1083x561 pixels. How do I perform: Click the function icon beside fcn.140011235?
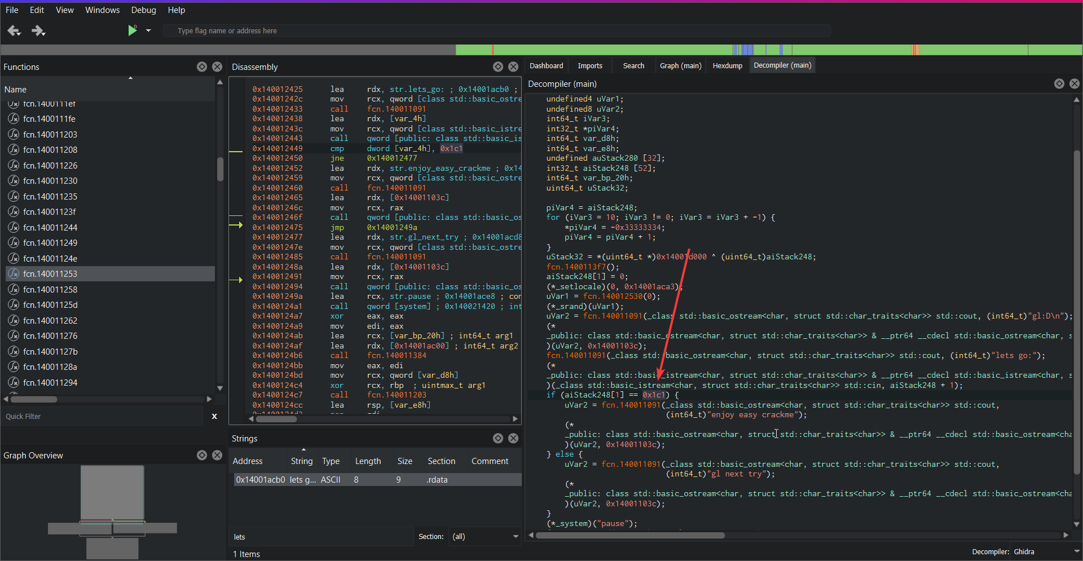[13, 196]
